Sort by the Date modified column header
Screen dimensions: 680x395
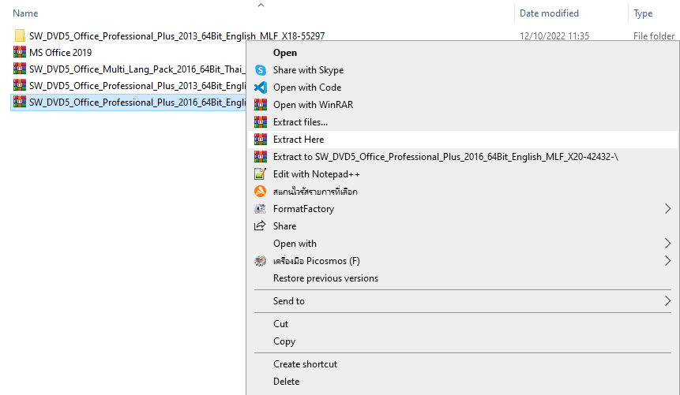[549, 13]
